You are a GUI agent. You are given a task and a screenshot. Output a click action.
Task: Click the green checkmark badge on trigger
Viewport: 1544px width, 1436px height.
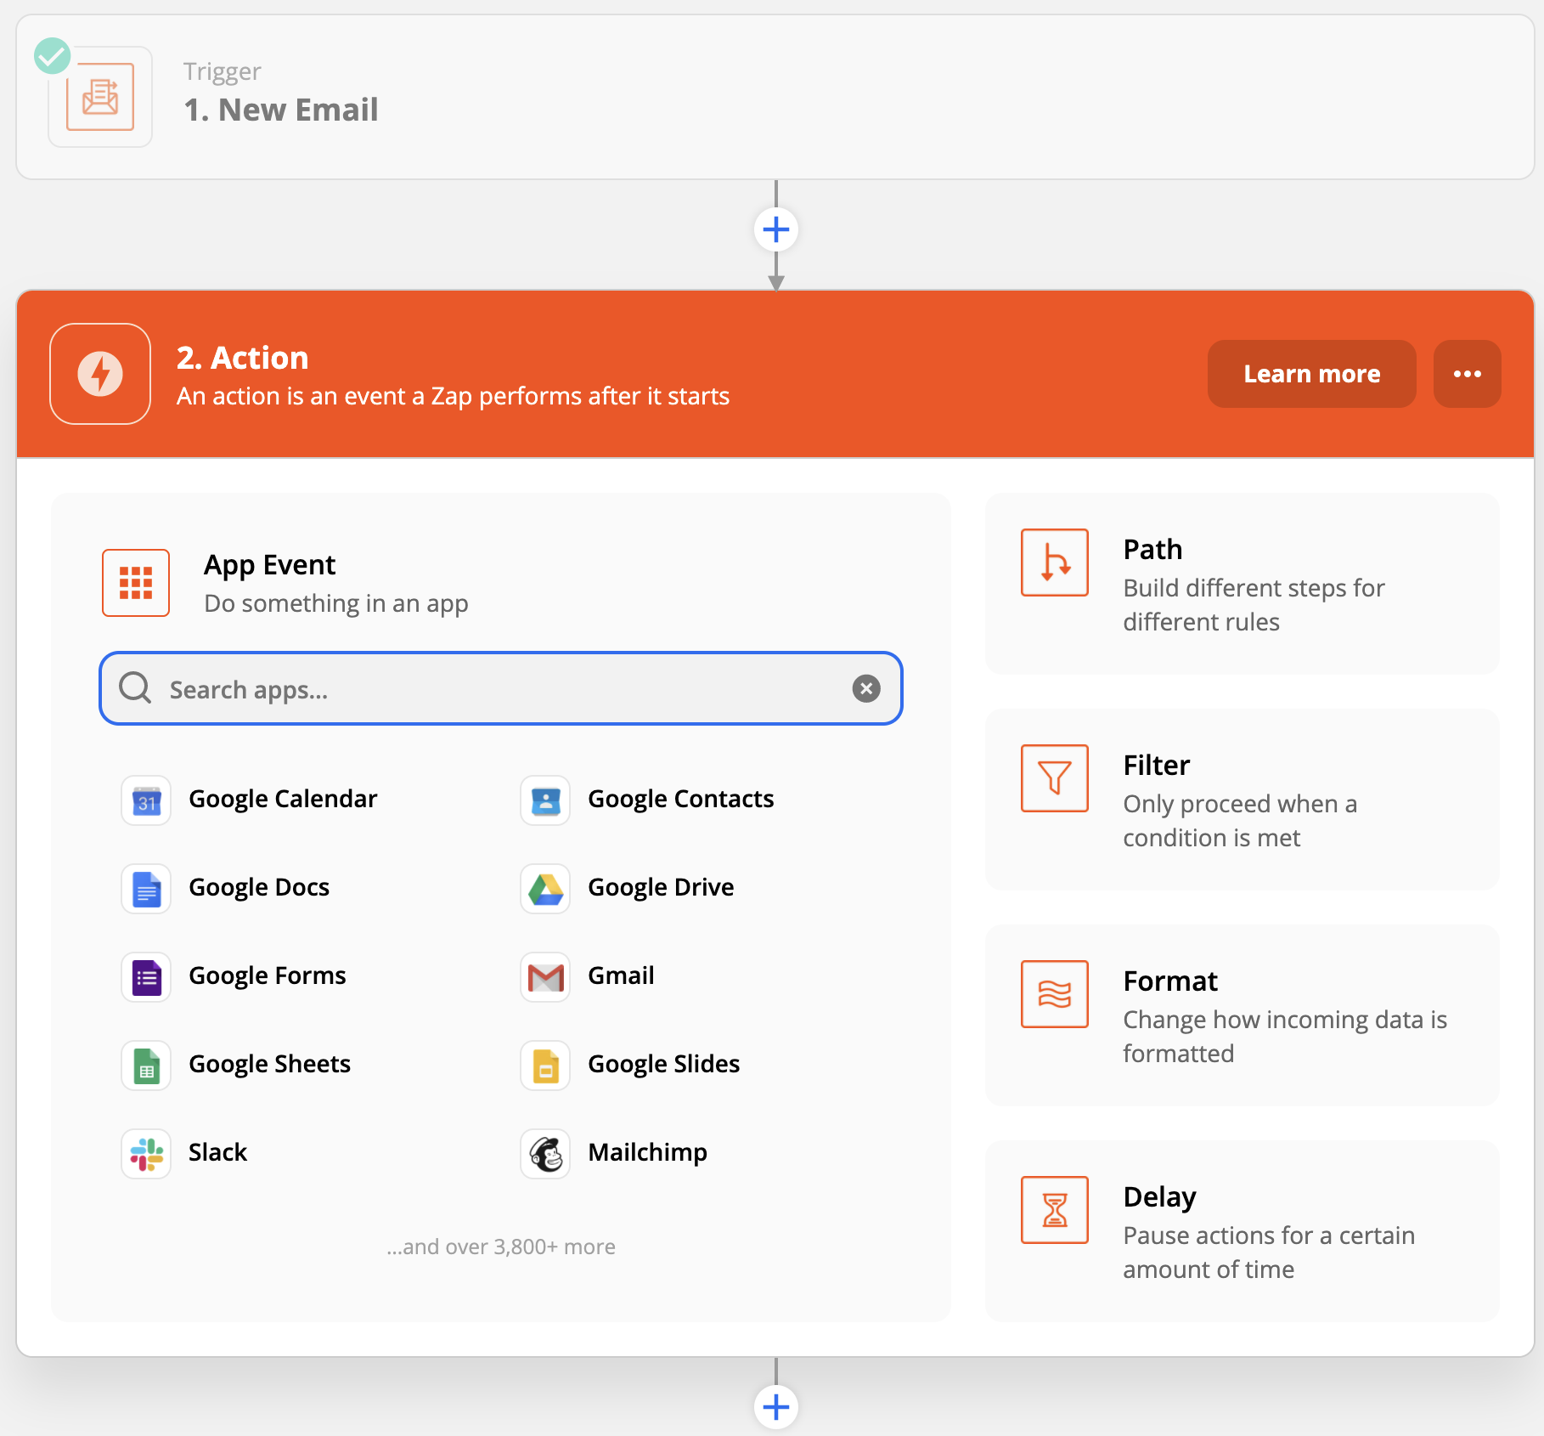[x=52, y=56]
